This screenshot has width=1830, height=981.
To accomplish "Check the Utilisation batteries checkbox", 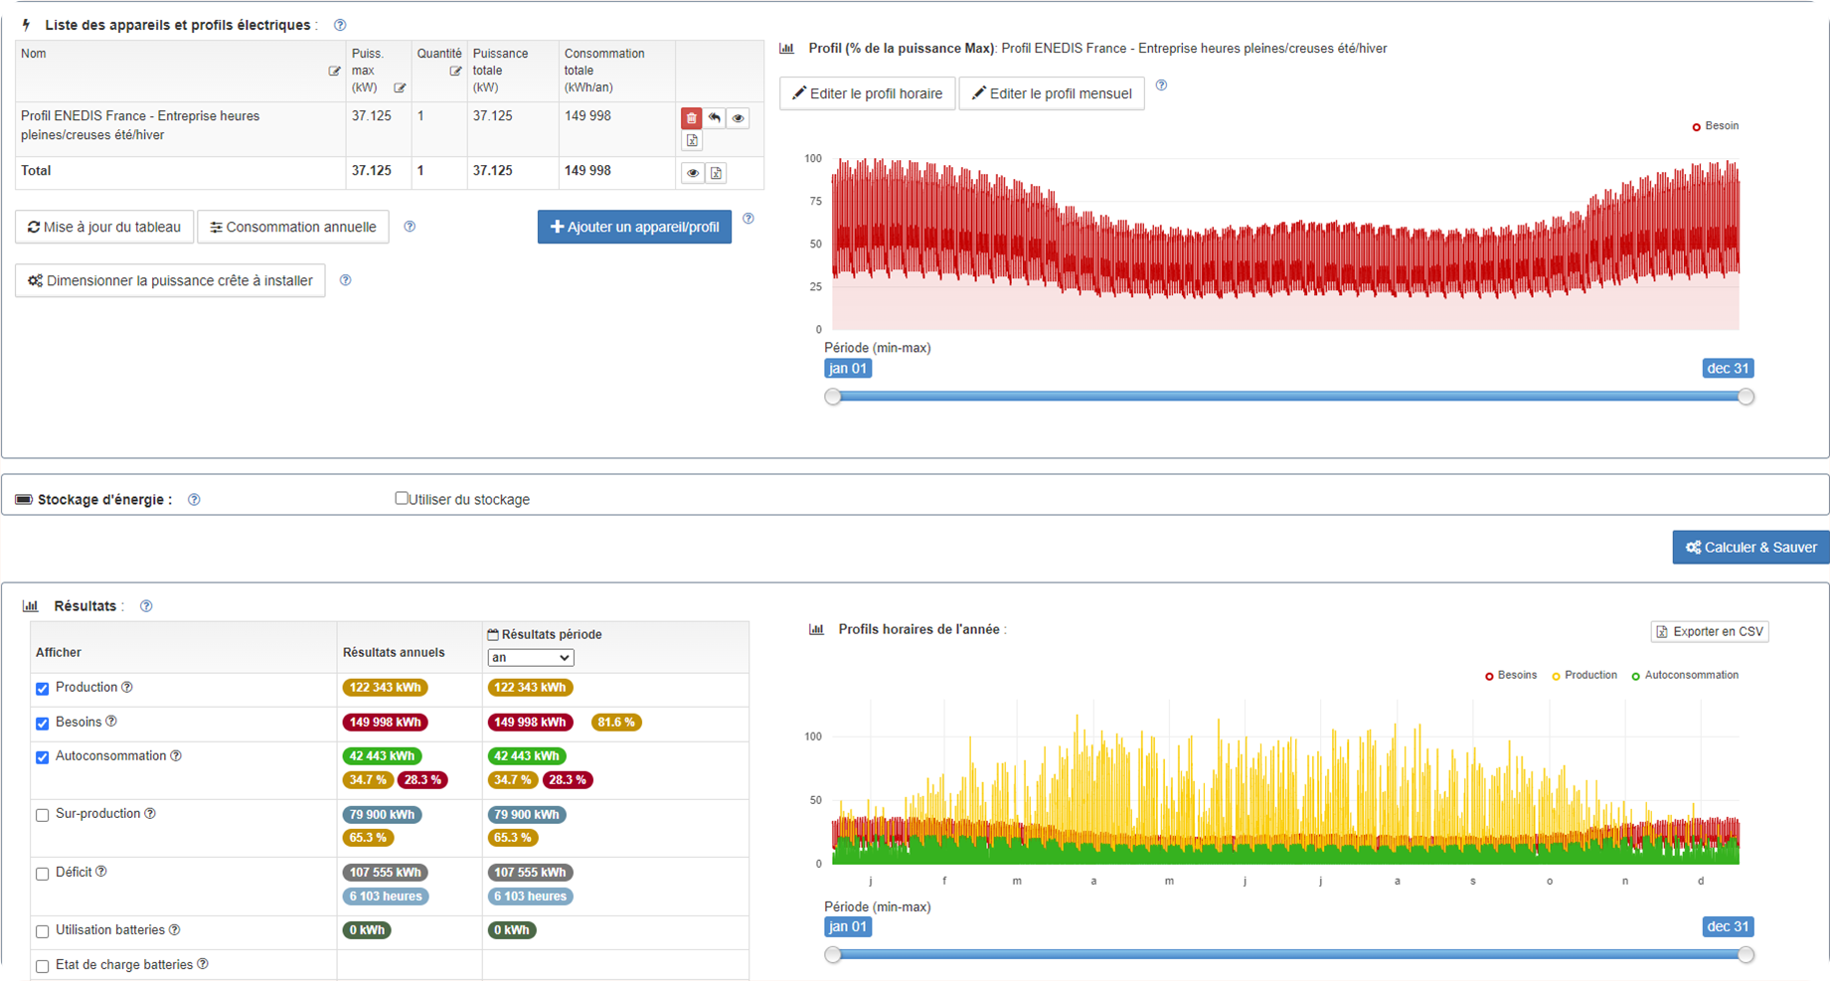I will [x=43, y=931].
